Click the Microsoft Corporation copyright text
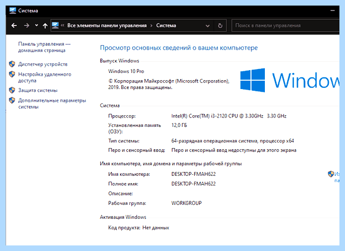The width and height of the screenshot is (345, 251). [169, 84]
